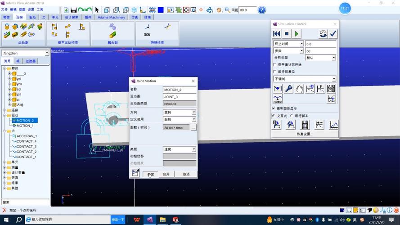The height and width of the screenshot is (225, 400).
Task: Select the 运行脚本 radio button
Action: click(x=292, y=116)
